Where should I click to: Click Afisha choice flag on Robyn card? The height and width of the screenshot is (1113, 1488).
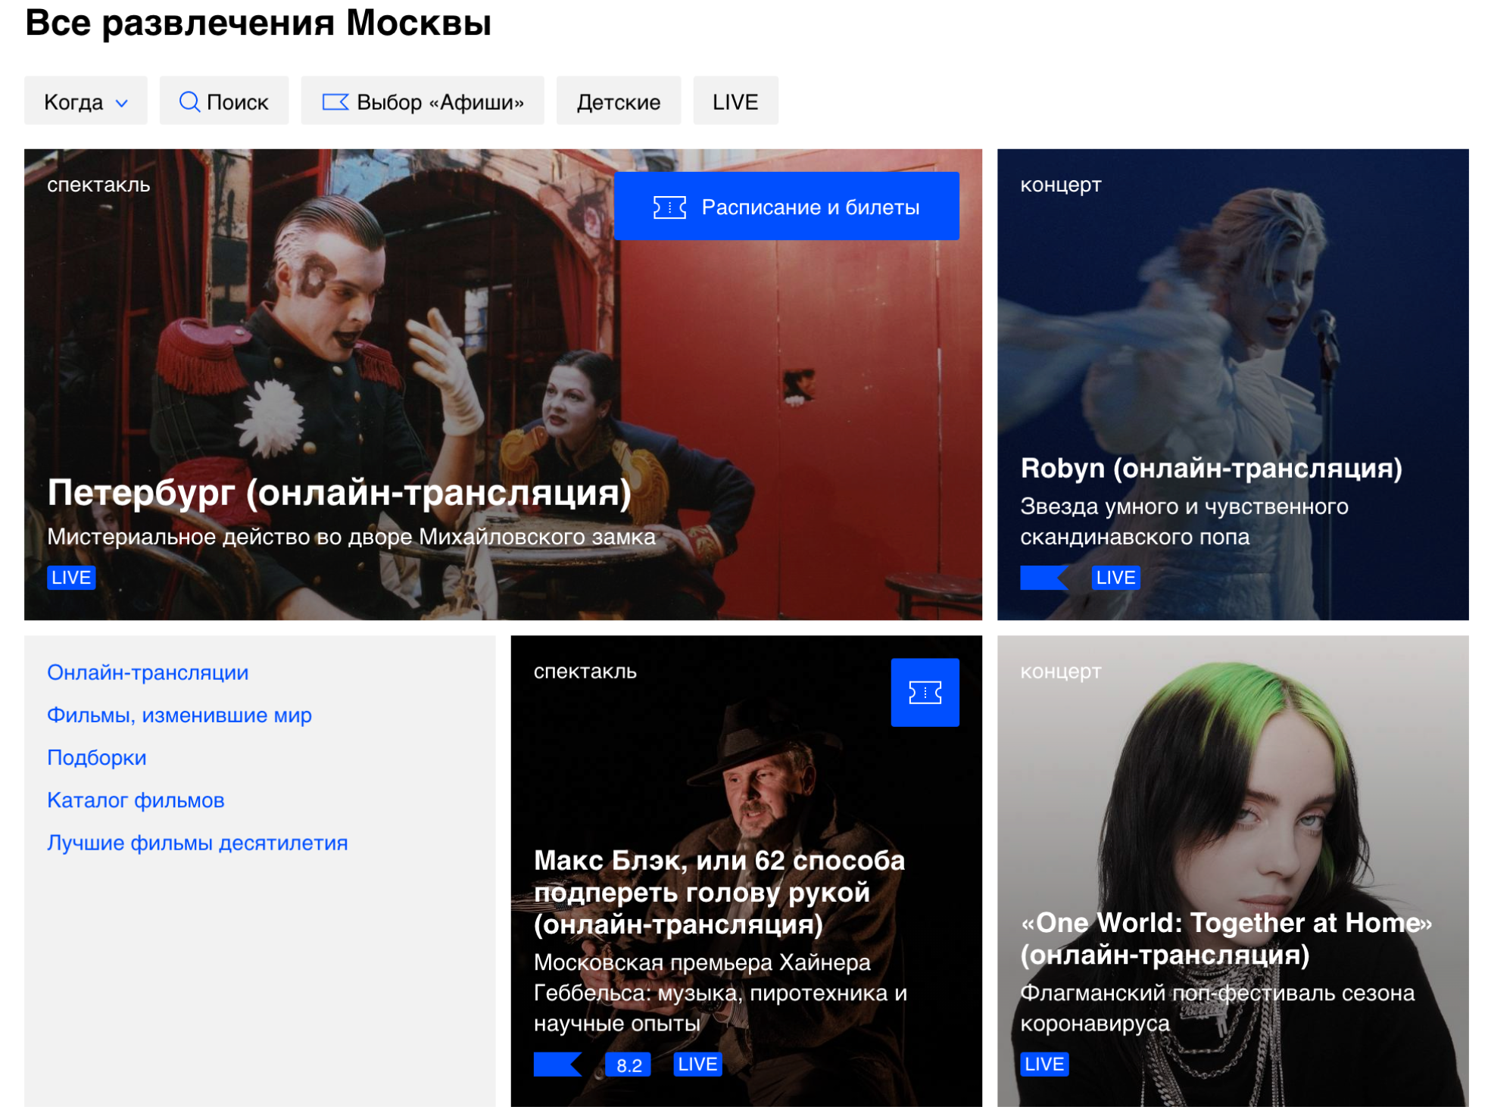coord(1044,578)
